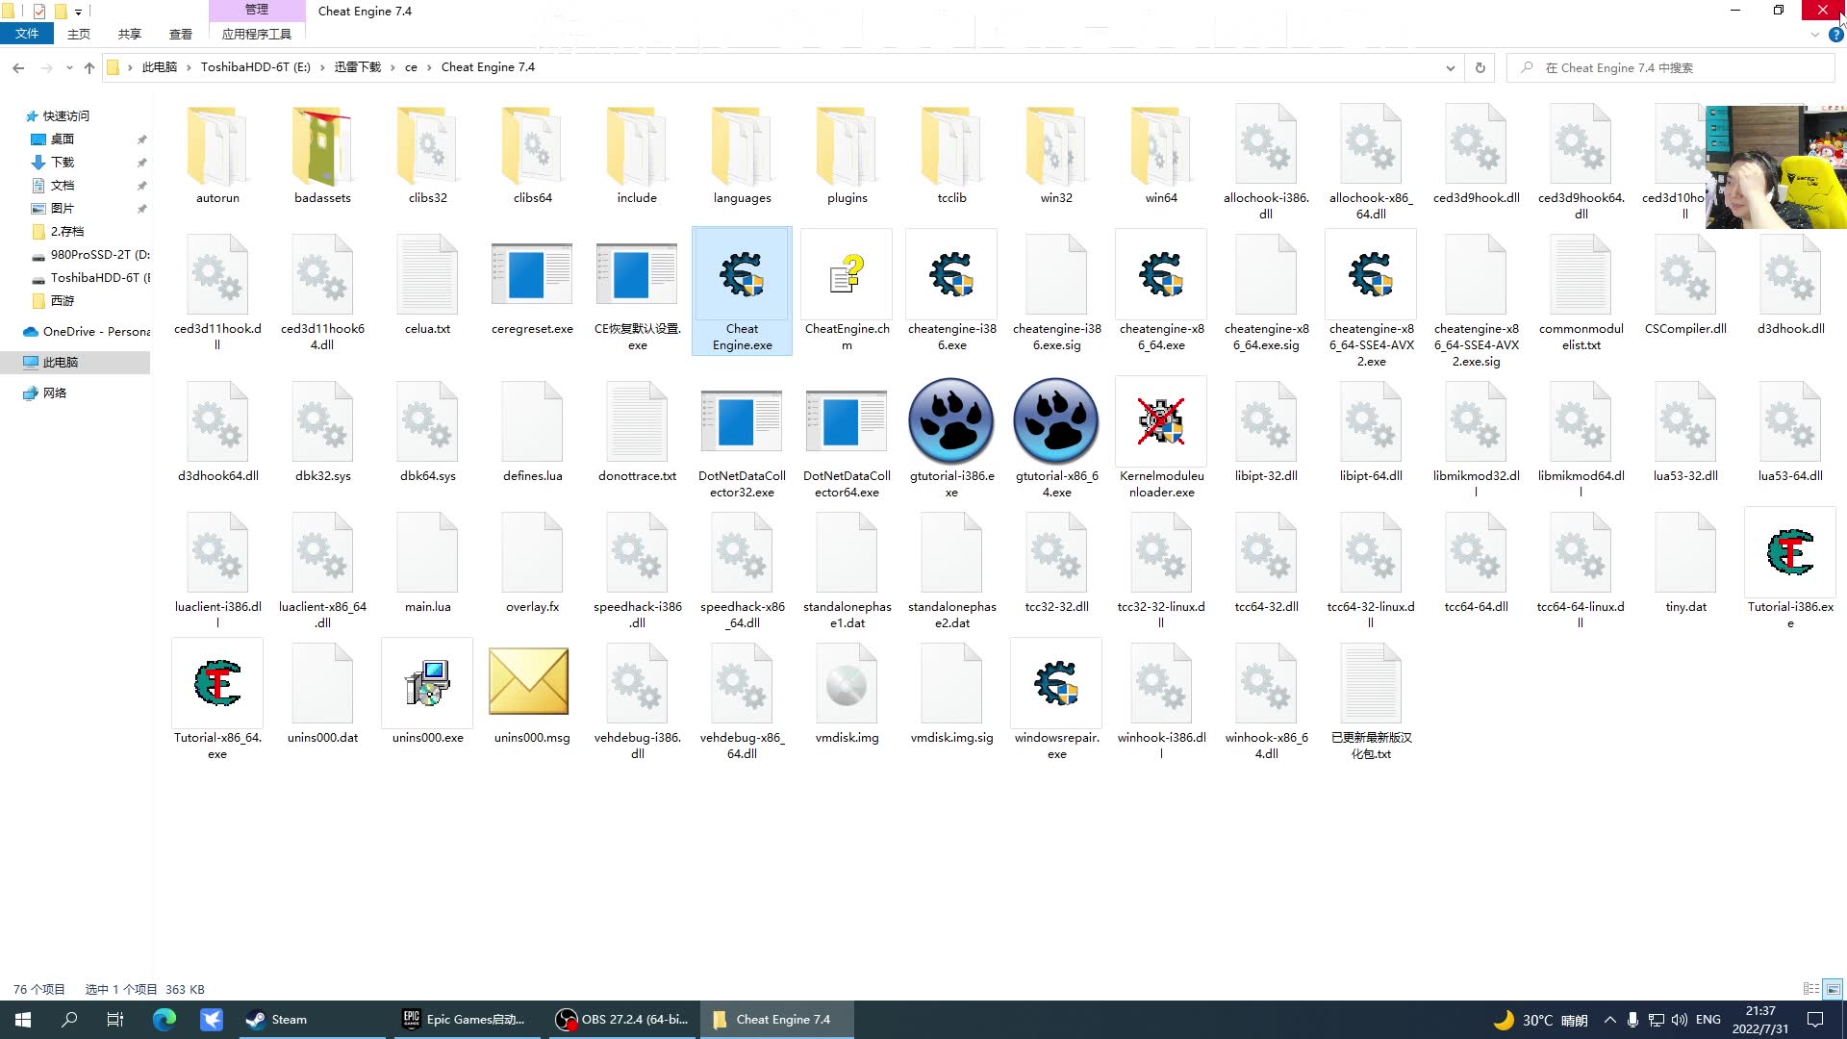
Task: Switch to OBS 27.2.4 taskbar window
Action: (x=624, y=1020)
